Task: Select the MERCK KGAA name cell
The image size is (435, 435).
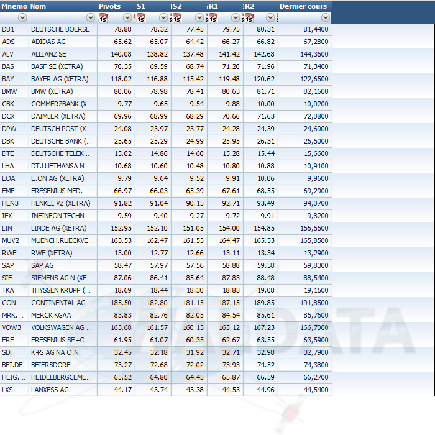Action: click(63, 316)
